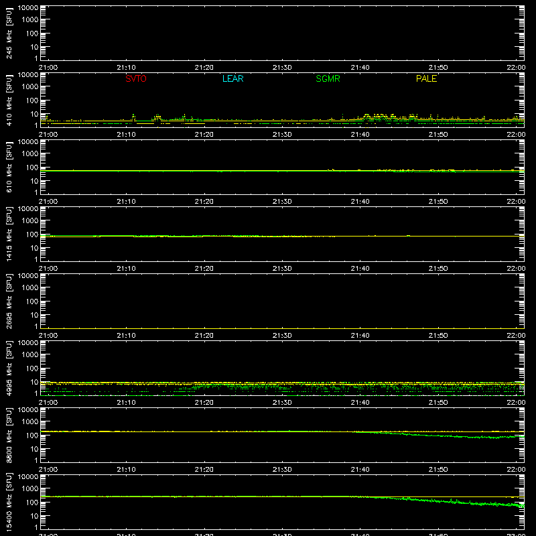Click the green SGMR station label
Image resolution: width=536 pixels, height=536 pixels.
point(328,78)
